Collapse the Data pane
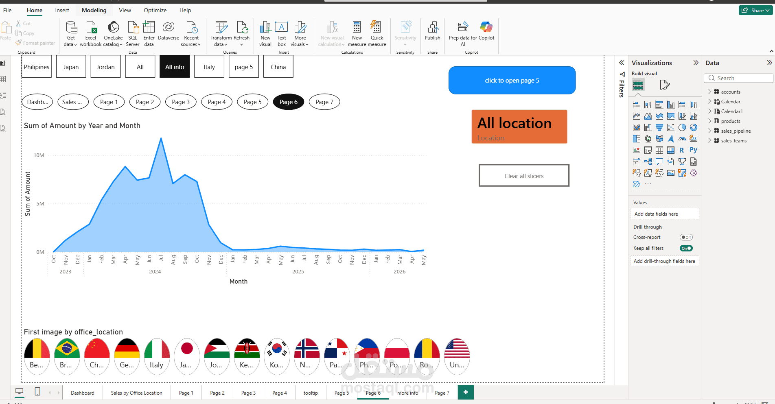This screenshot has width=775, height=404. click(x=769, y=63)
